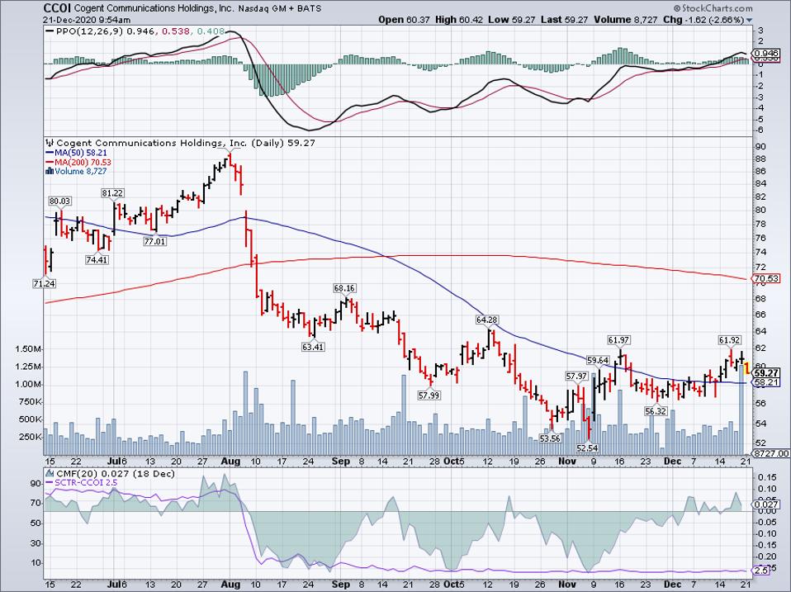Click the 81.22 price peak label
The image size is (791, 592).
112,193
